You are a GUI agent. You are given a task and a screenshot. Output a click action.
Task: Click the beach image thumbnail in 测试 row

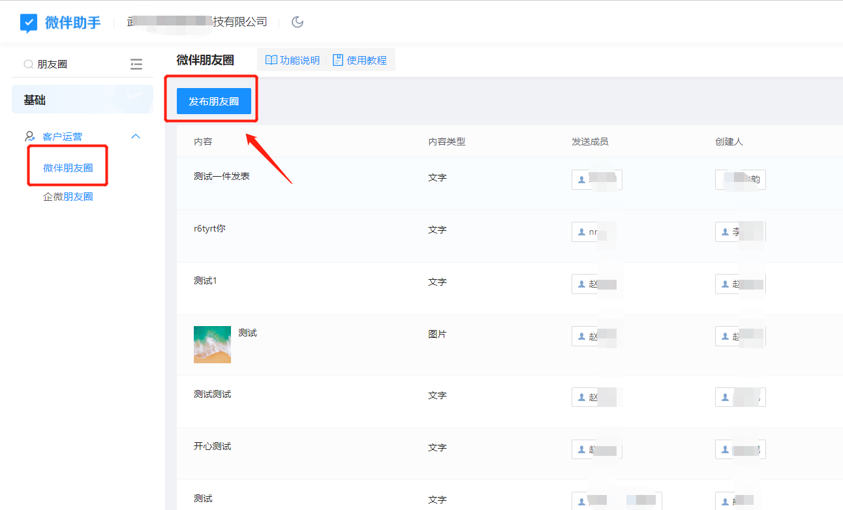pyautogui.click(x=212, y=344)
